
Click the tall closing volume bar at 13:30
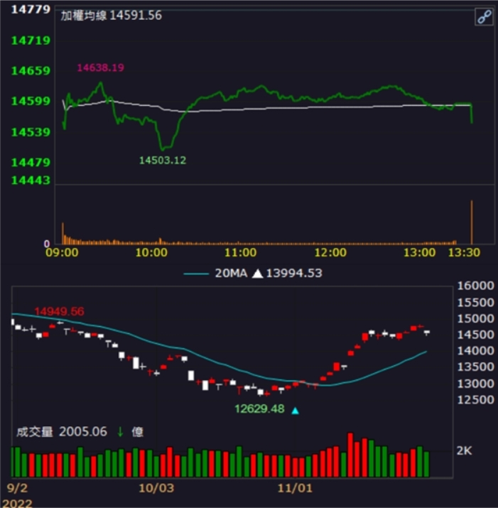coord(472,222)
